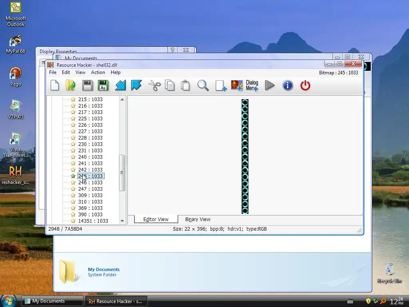Select tree item 310 : 1033
The image size is (409, 307).
tap(90, 201)
